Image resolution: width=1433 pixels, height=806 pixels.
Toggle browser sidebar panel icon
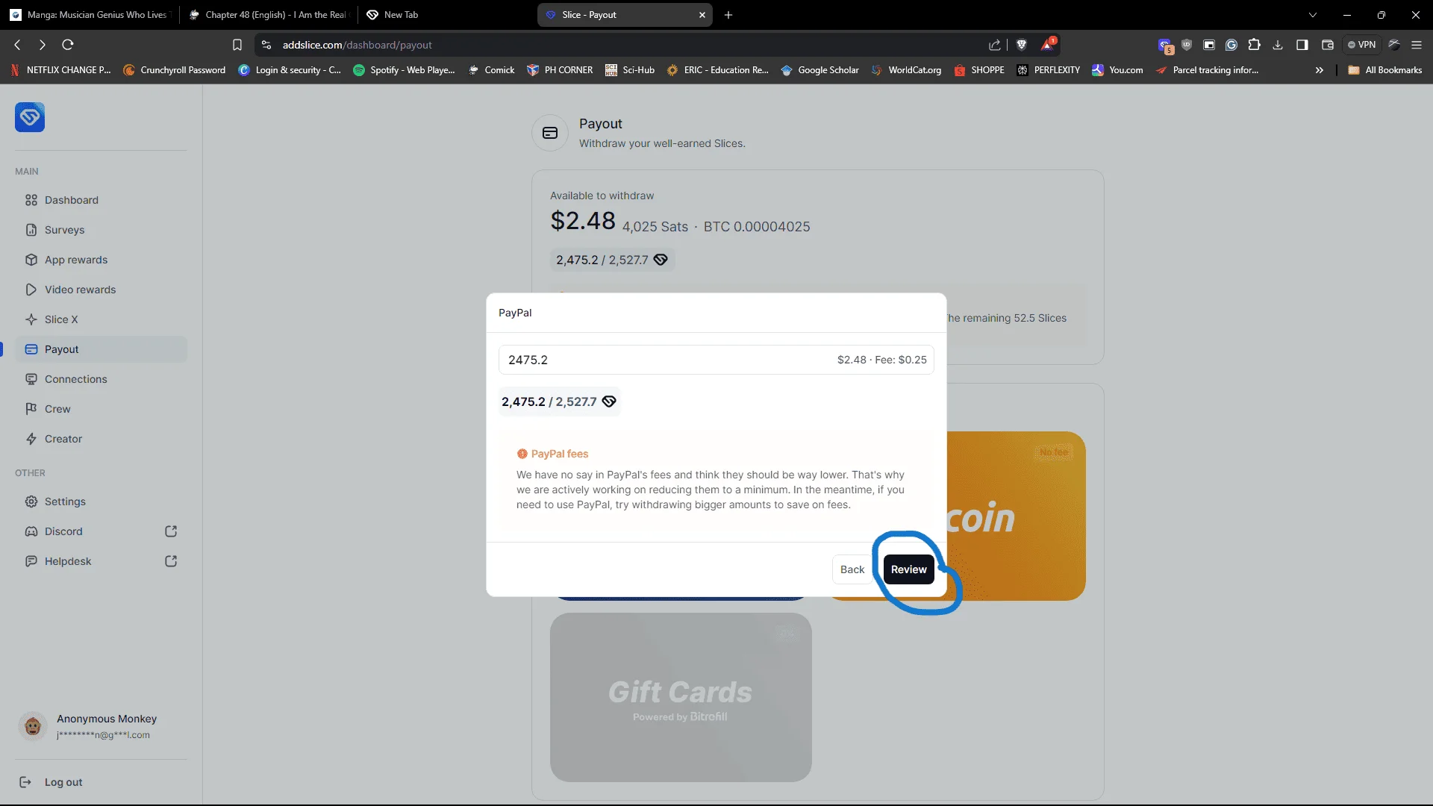[1302, 45]
